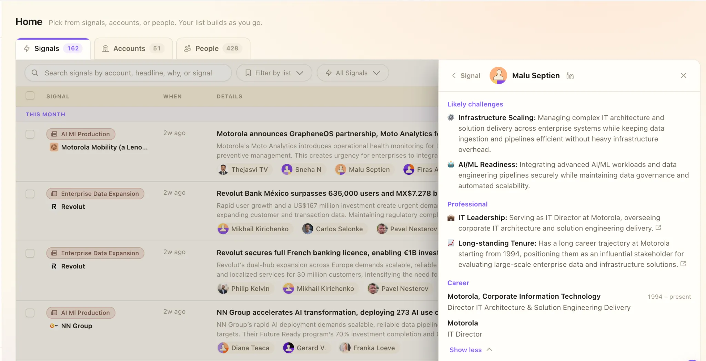The image size is (706, 361).
Task: Click the bookmark icon in Filter by list
Action: [248, 73]
